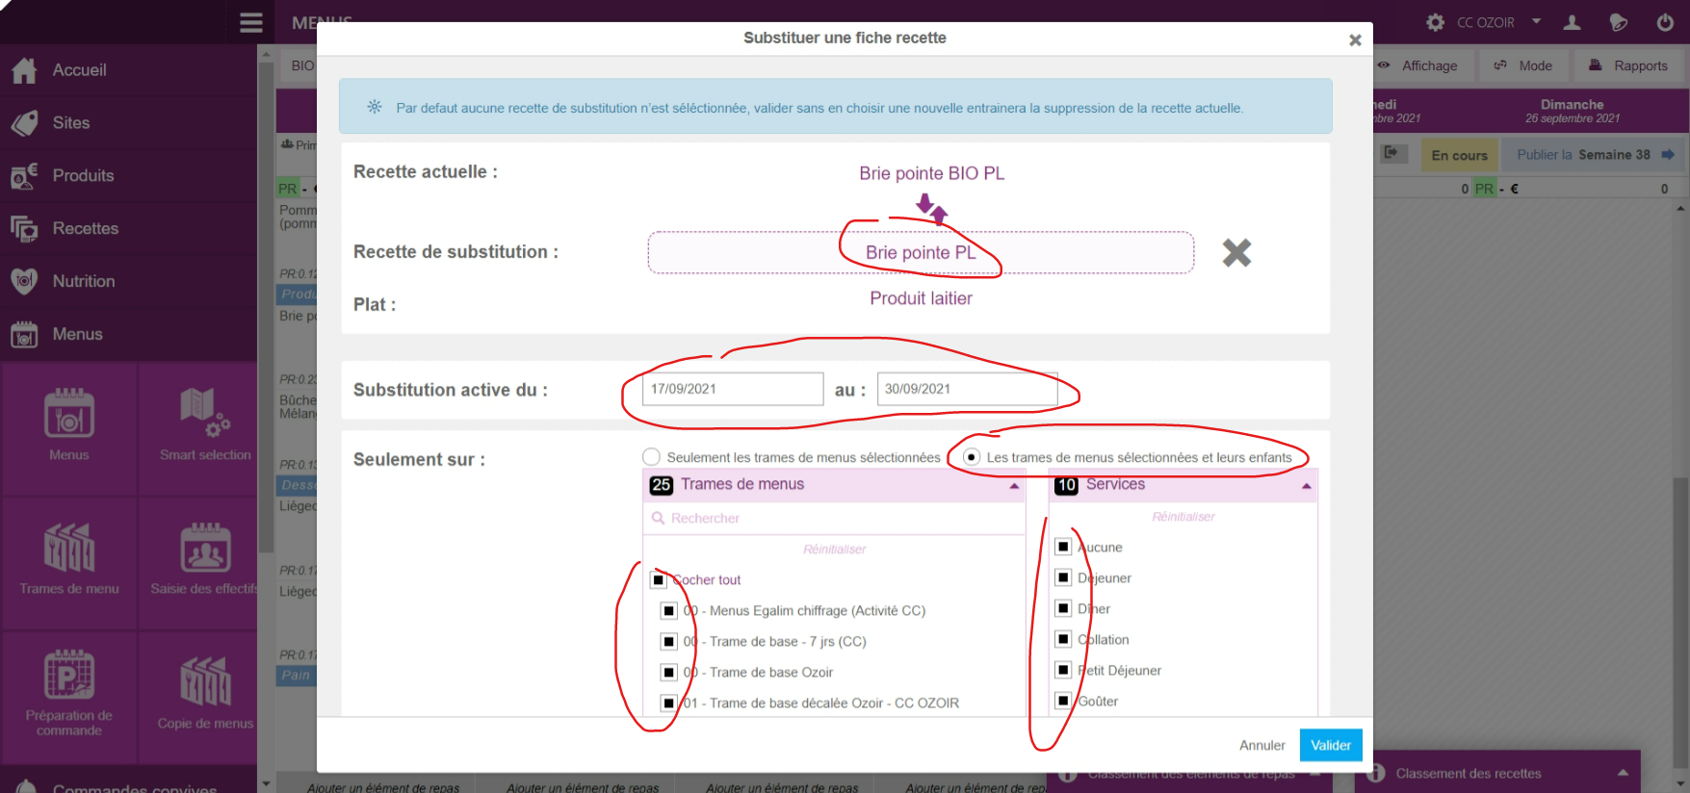Collapse the Services list

[x=1307, y=486]
